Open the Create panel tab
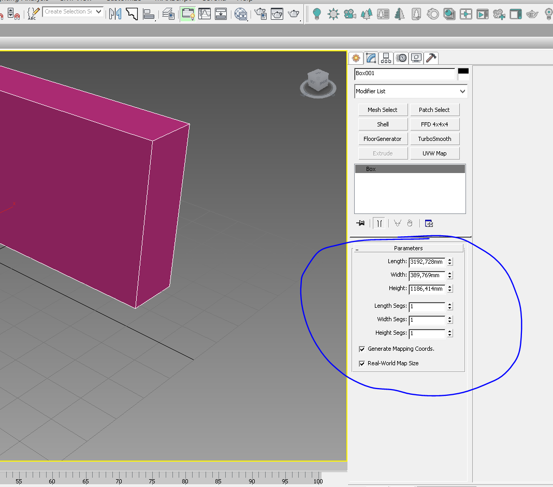 click(x=356, y=58)
